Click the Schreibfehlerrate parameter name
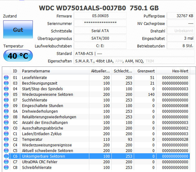 (37, 168)
